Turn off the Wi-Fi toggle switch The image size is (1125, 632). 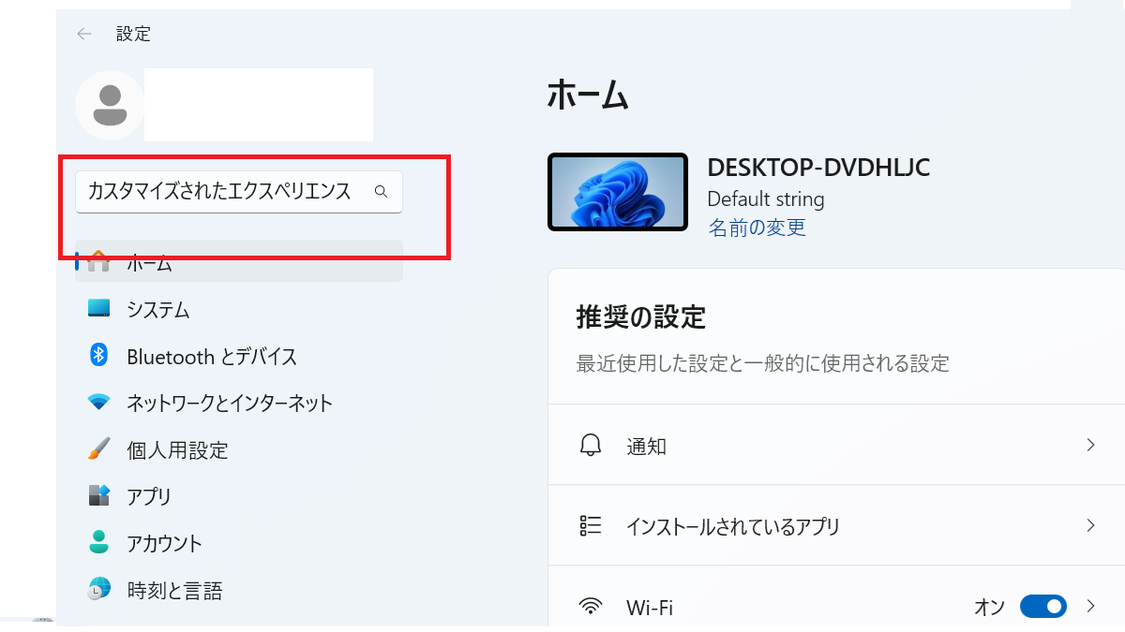1043,606
